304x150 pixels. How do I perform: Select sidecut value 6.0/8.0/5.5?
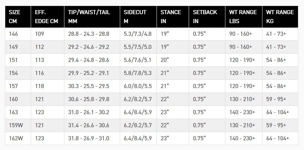click(138, 86)
